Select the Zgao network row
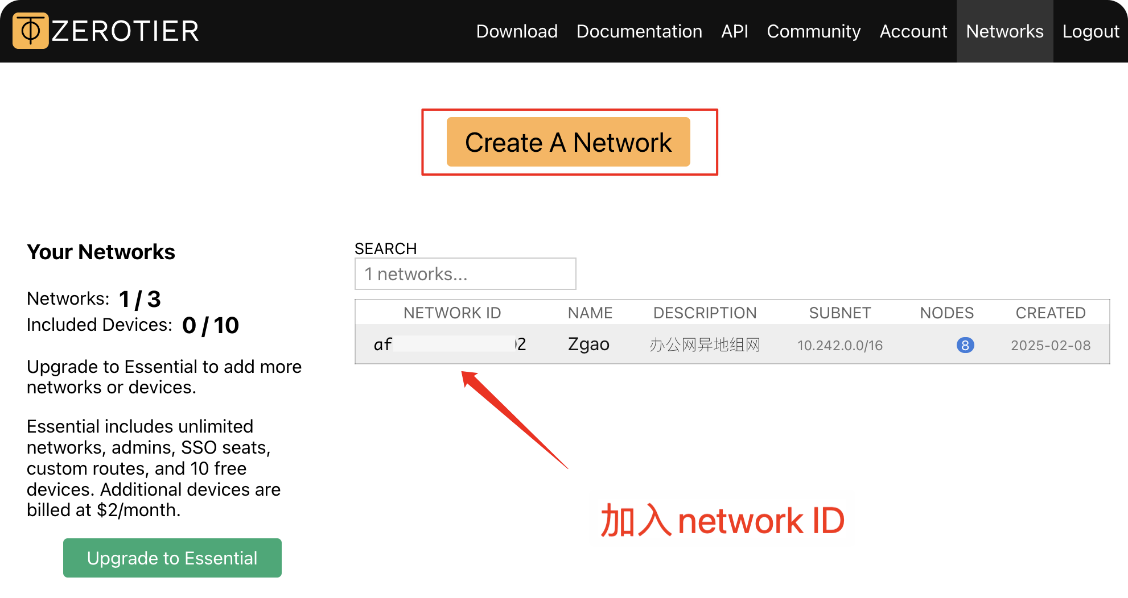 (588, 344)
